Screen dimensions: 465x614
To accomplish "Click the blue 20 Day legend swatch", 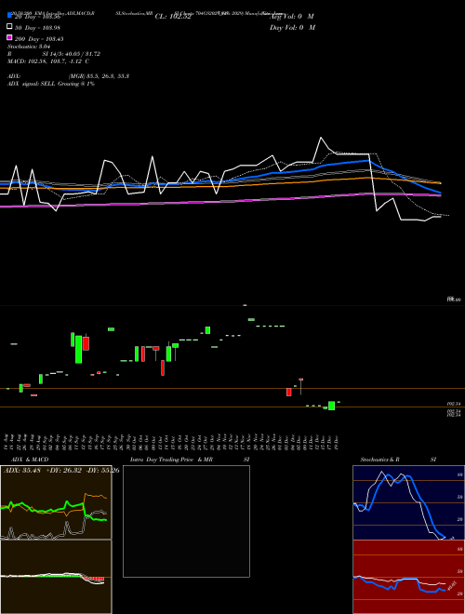I will click(x=10, y=16).
